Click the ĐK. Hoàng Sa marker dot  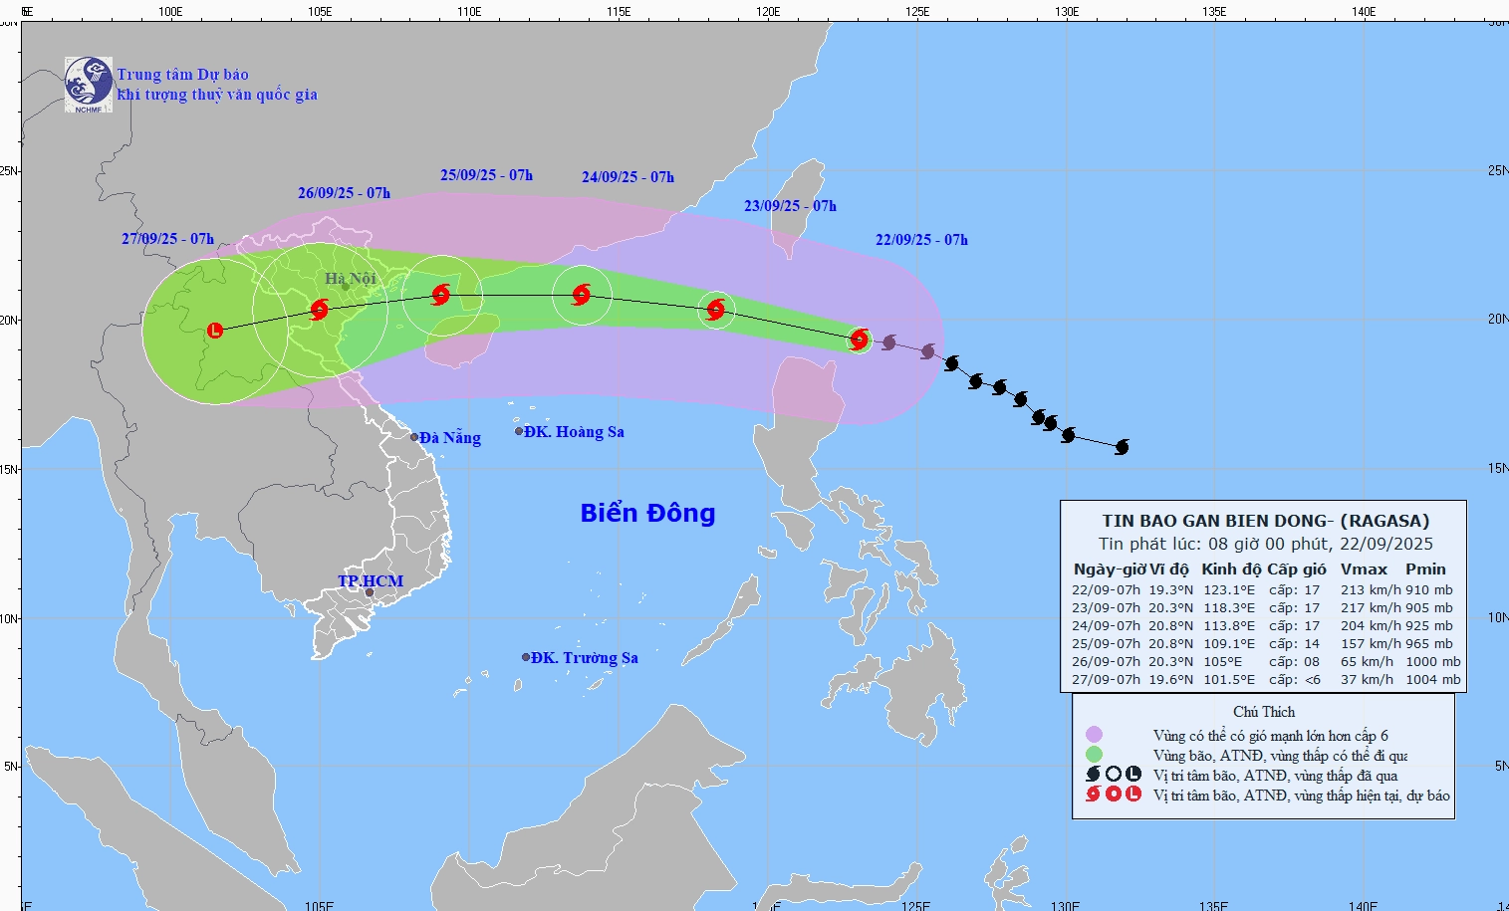point(519,431)
